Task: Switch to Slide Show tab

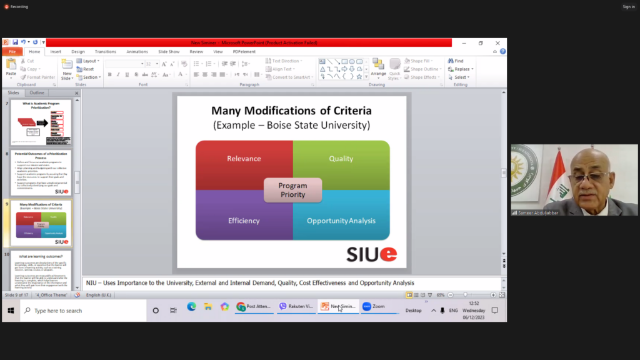Action: (169, 52)
